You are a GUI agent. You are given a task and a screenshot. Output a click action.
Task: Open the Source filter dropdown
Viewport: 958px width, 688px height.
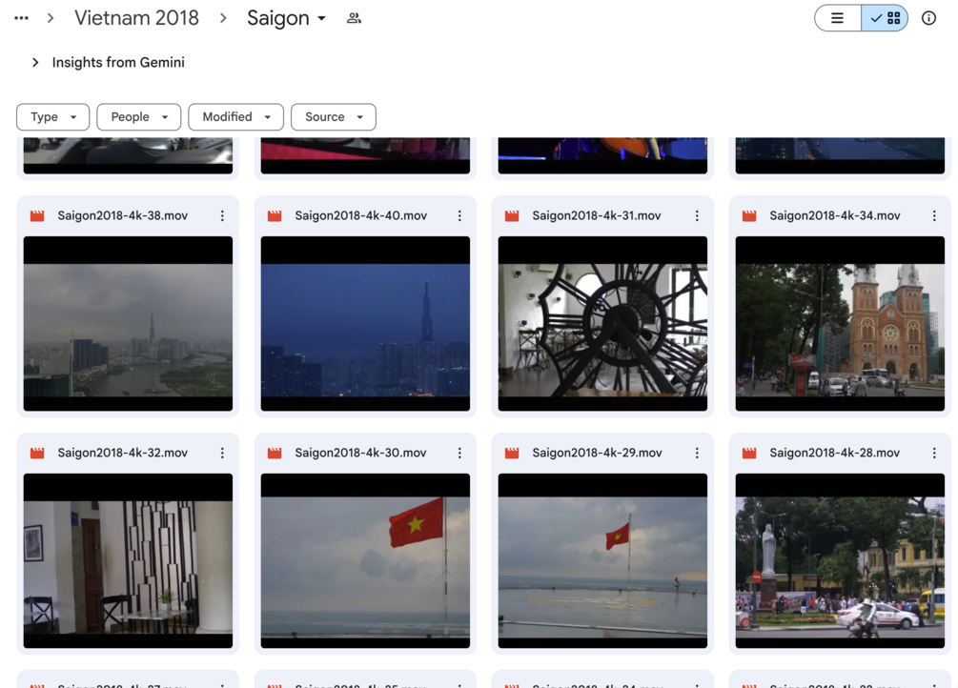[334, 116]
